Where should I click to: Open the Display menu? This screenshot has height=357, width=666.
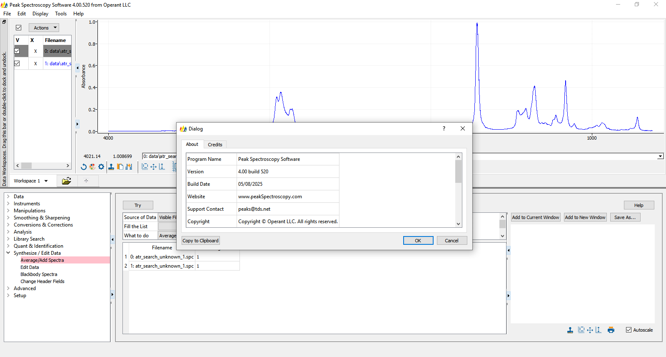click(x=40, y=14)
